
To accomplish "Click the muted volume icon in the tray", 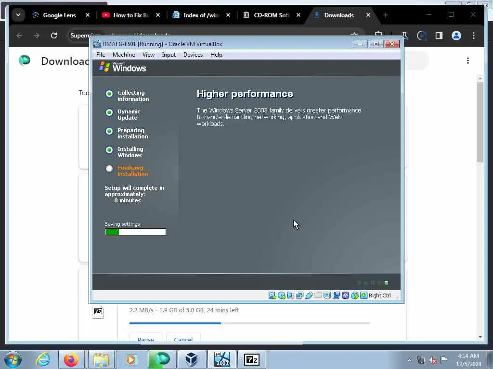I will [x=433, y=360].
